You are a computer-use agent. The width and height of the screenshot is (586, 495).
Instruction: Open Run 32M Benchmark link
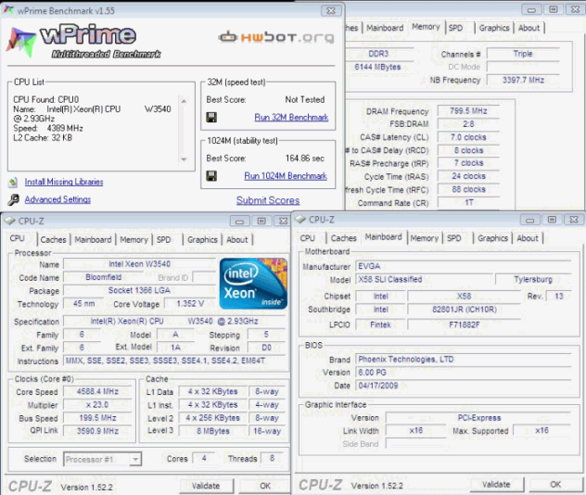coord(291,118)
